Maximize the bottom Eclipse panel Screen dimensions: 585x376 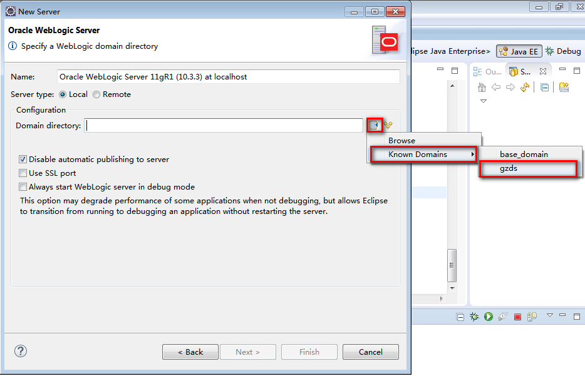tap(577, 317)
